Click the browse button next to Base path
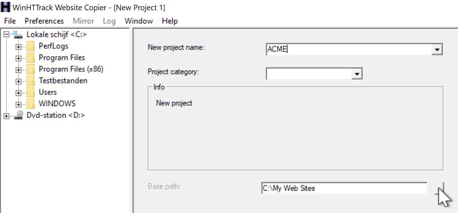Viewport: 458px width, 213px height. pyautogui.click(x=439, y=188)
